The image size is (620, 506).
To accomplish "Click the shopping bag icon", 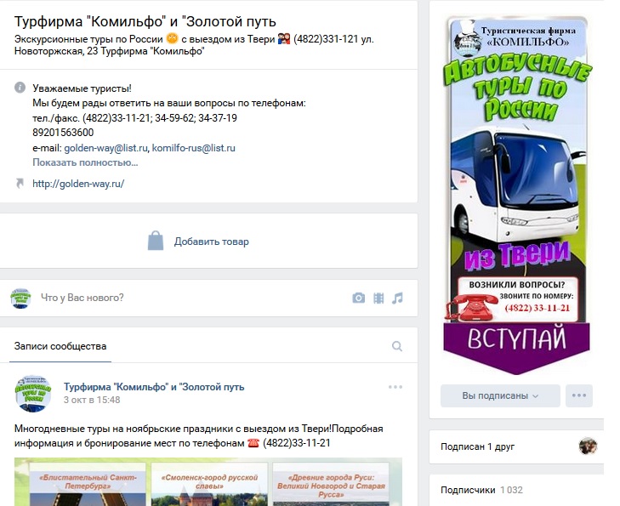I will [156, 241].
